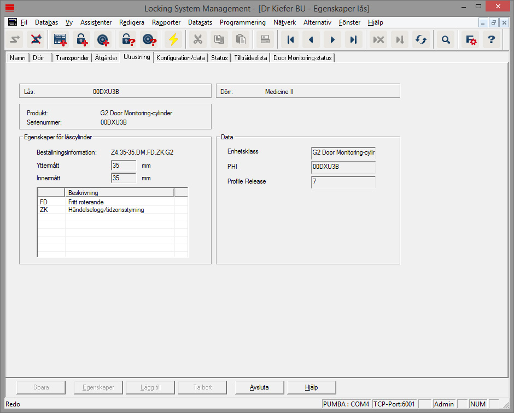Open the Rapporter menu
514x413 pixels.
pyautogui.click(x=167, y=22)
